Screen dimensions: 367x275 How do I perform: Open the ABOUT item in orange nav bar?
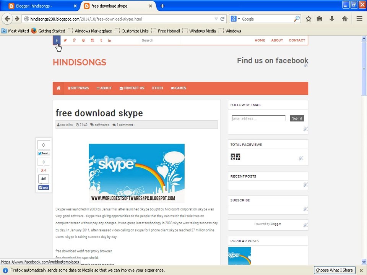click(x=104, y=88)
